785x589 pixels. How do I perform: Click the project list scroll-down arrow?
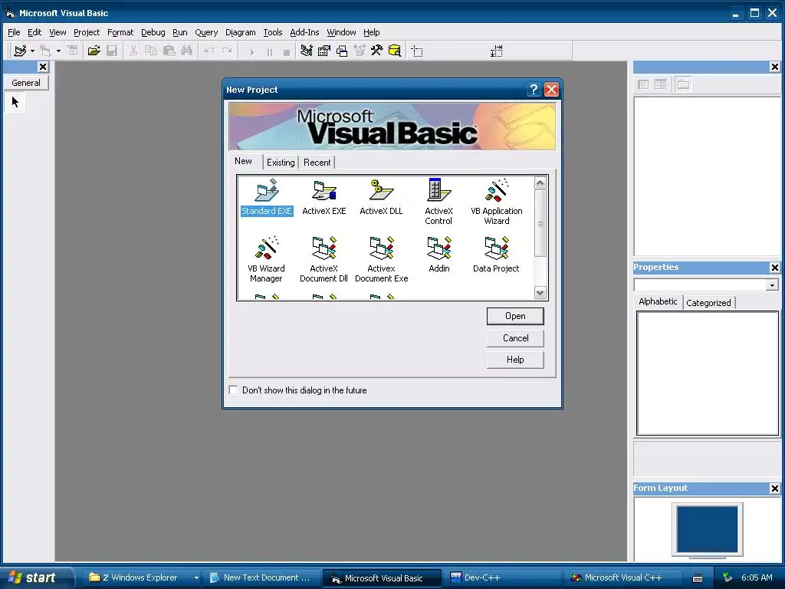pyautogui.click(x=540, y=293)
